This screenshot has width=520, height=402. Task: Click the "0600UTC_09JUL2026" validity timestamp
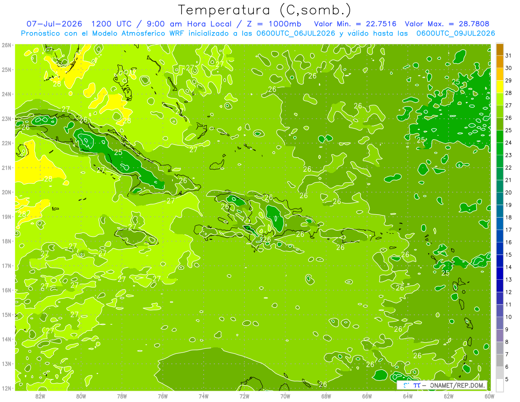click(x=455, y=33)
